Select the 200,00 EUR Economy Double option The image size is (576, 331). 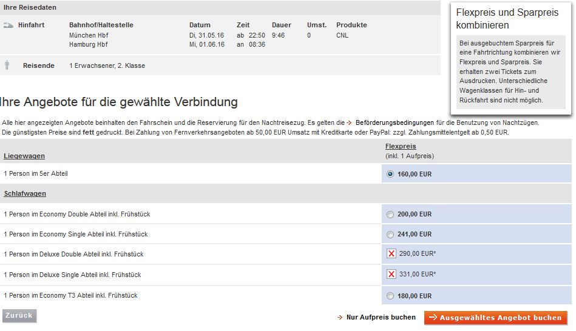[390, 215]
